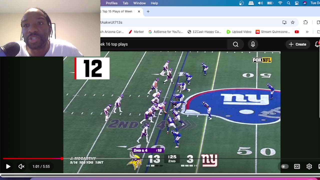Open Spotlight search in menu bar
The image size is (320, 180).
point(288,3)
